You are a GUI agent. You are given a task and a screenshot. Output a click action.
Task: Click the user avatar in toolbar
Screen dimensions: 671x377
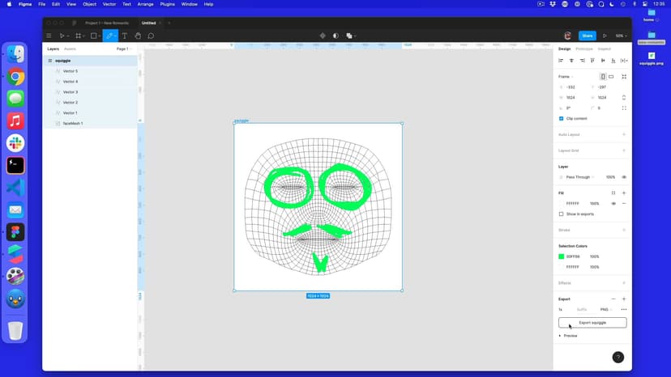coord(568,36)
